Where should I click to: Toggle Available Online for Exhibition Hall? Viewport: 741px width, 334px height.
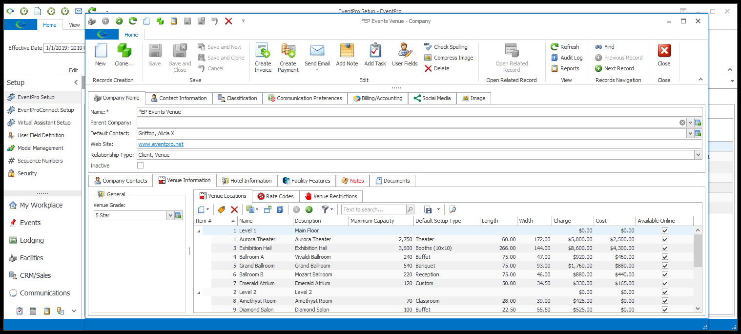click(665, 248)
